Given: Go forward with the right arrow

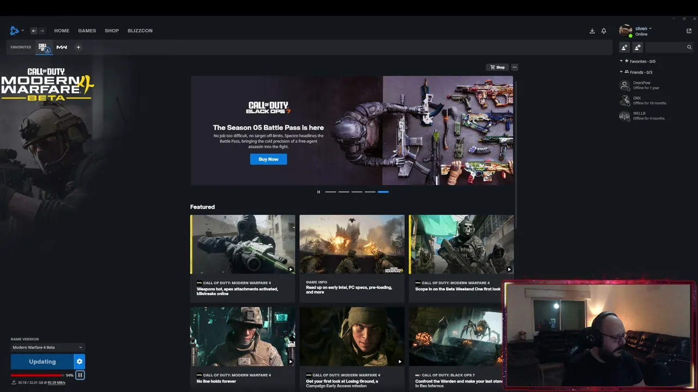Looking at the screenshot, I should 42,30.
